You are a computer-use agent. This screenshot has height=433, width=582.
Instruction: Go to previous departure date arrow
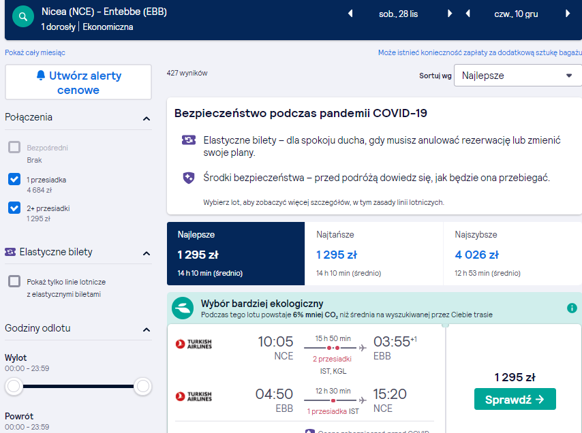(350, 14)
